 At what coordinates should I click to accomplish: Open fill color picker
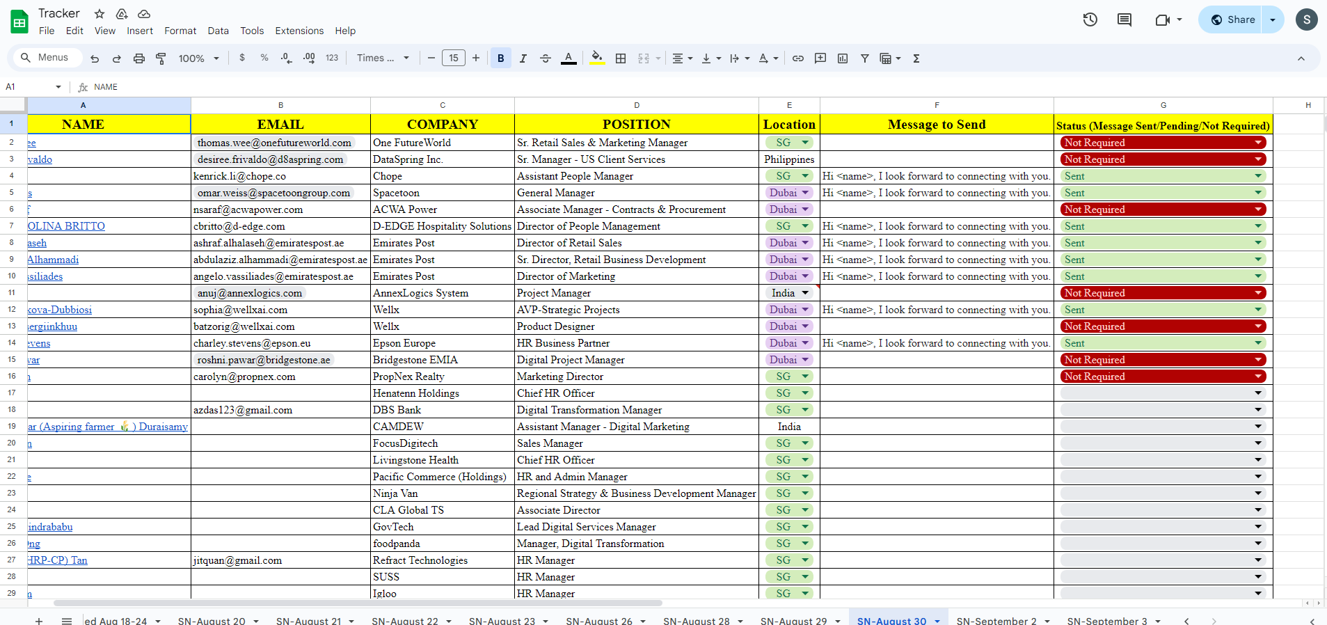pyautogui.click(x=597, y=58)
